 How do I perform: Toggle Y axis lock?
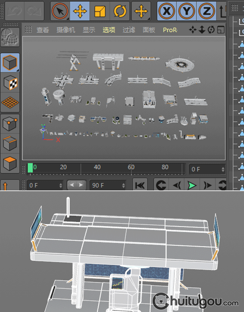186,11
